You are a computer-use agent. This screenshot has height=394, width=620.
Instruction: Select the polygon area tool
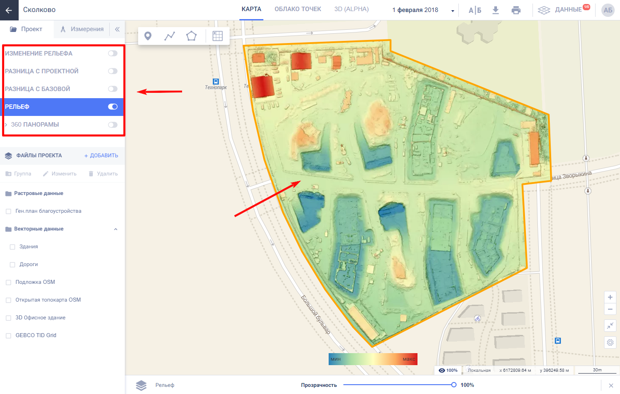[191, 36]
